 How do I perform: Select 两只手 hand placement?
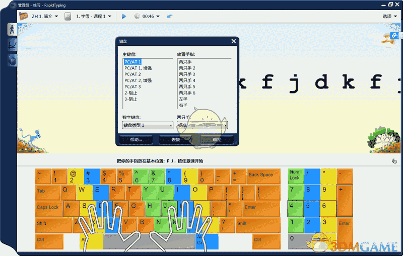pos(185,62)
